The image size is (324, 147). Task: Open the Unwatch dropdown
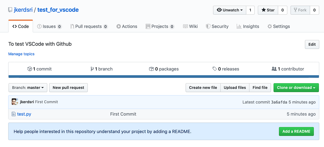230,10
